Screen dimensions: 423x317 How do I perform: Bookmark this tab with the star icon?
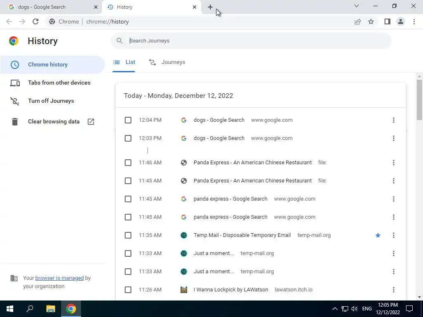click(x=371, y=21)
